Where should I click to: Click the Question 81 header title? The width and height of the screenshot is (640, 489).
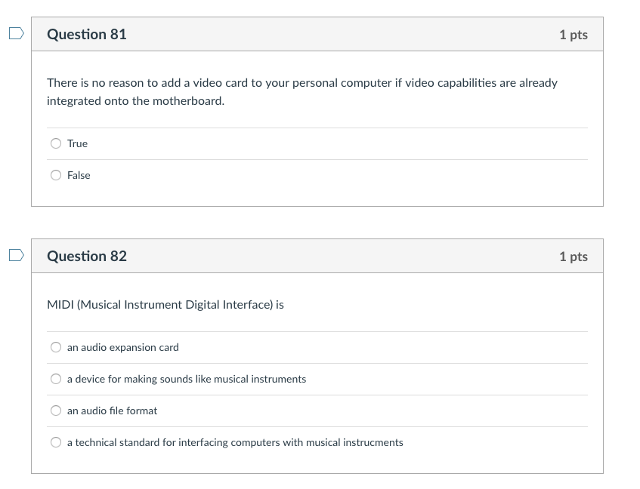[x=87, y=34]
